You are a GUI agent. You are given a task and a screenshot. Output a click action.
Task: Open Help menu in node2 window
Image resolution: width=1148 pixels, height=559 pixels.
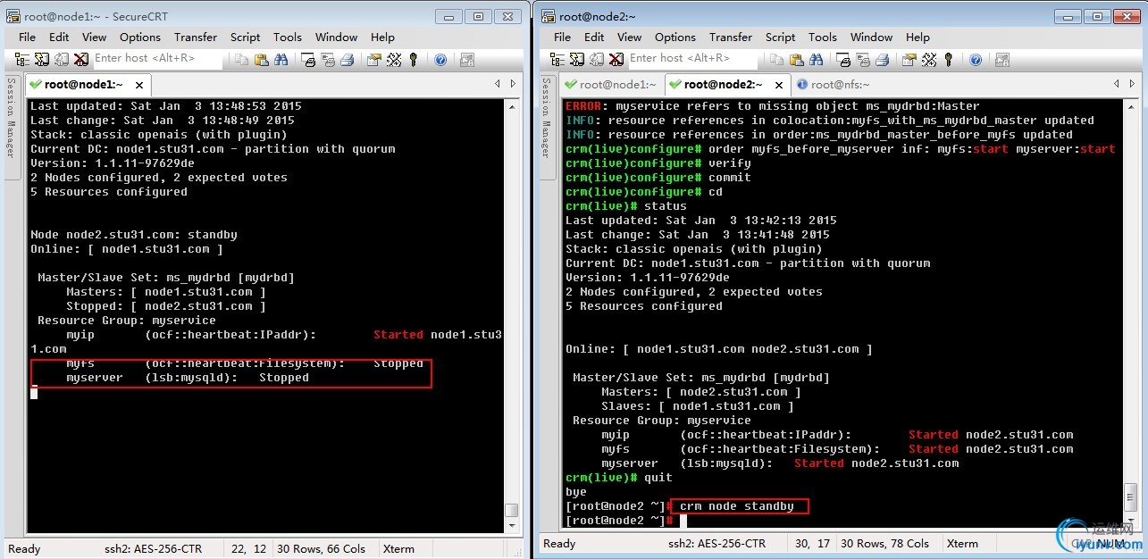pos(918,38)
